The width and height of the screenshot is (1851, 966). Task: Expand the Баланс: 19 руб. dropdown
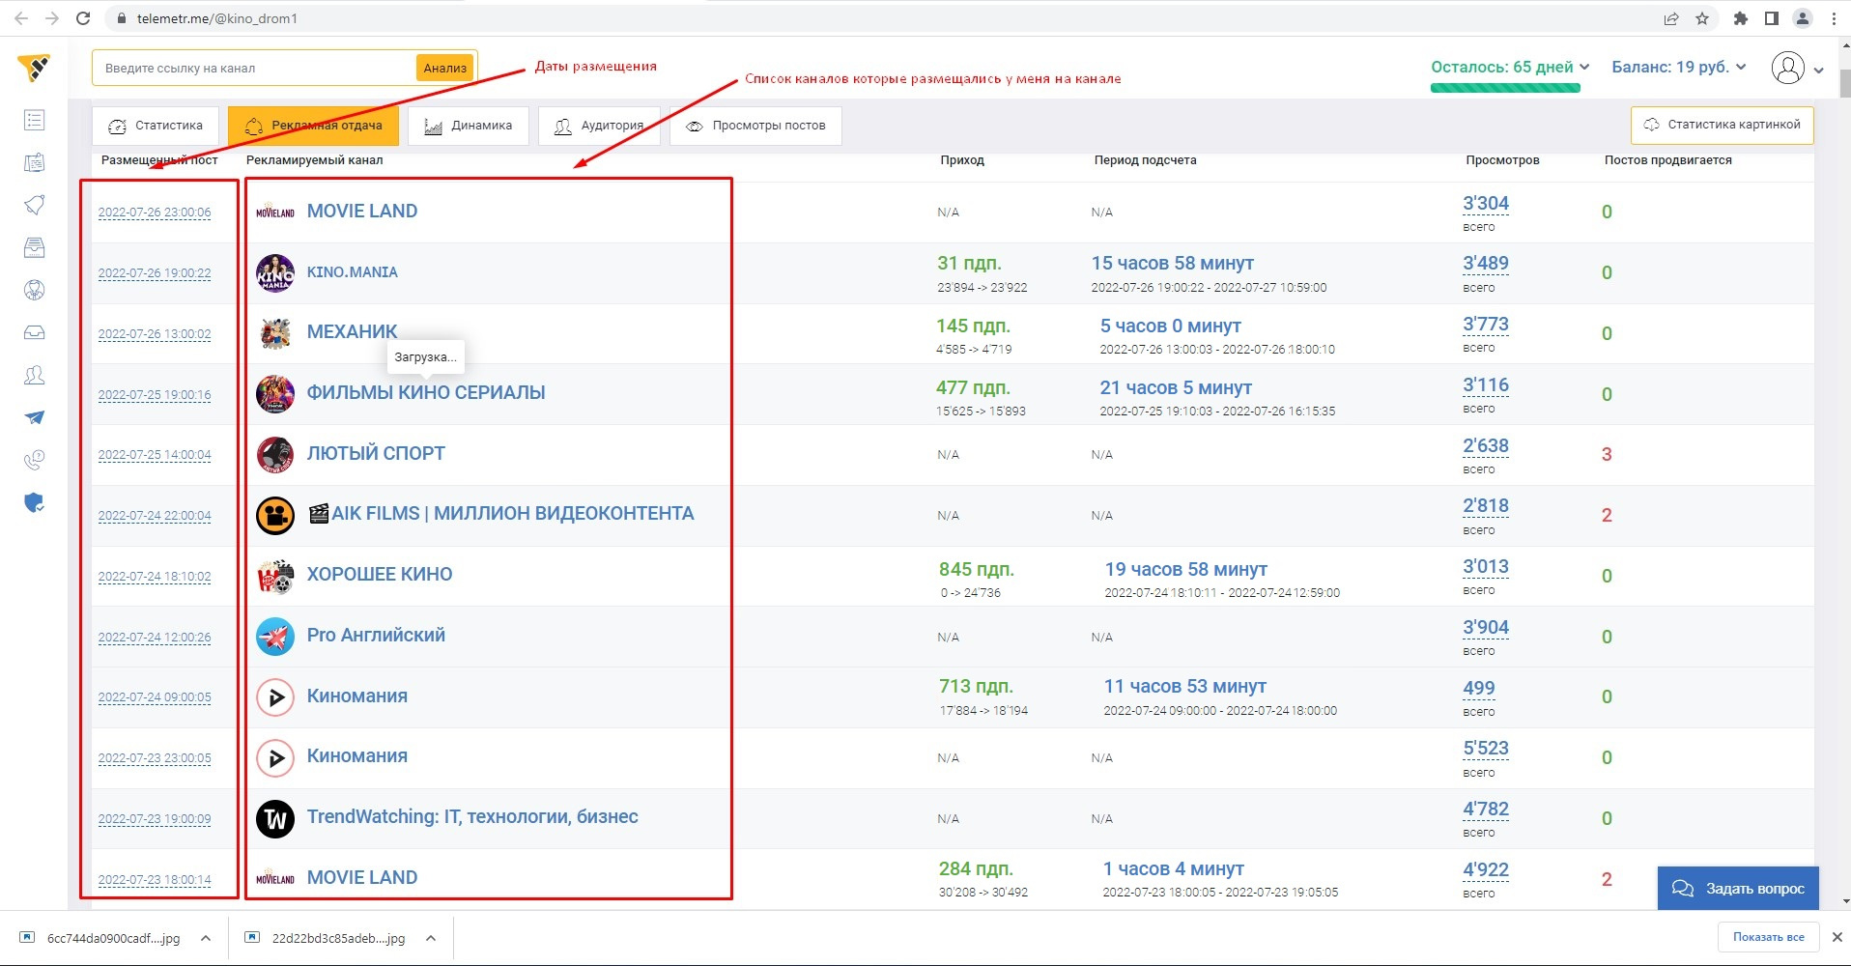pos(1679,67)
